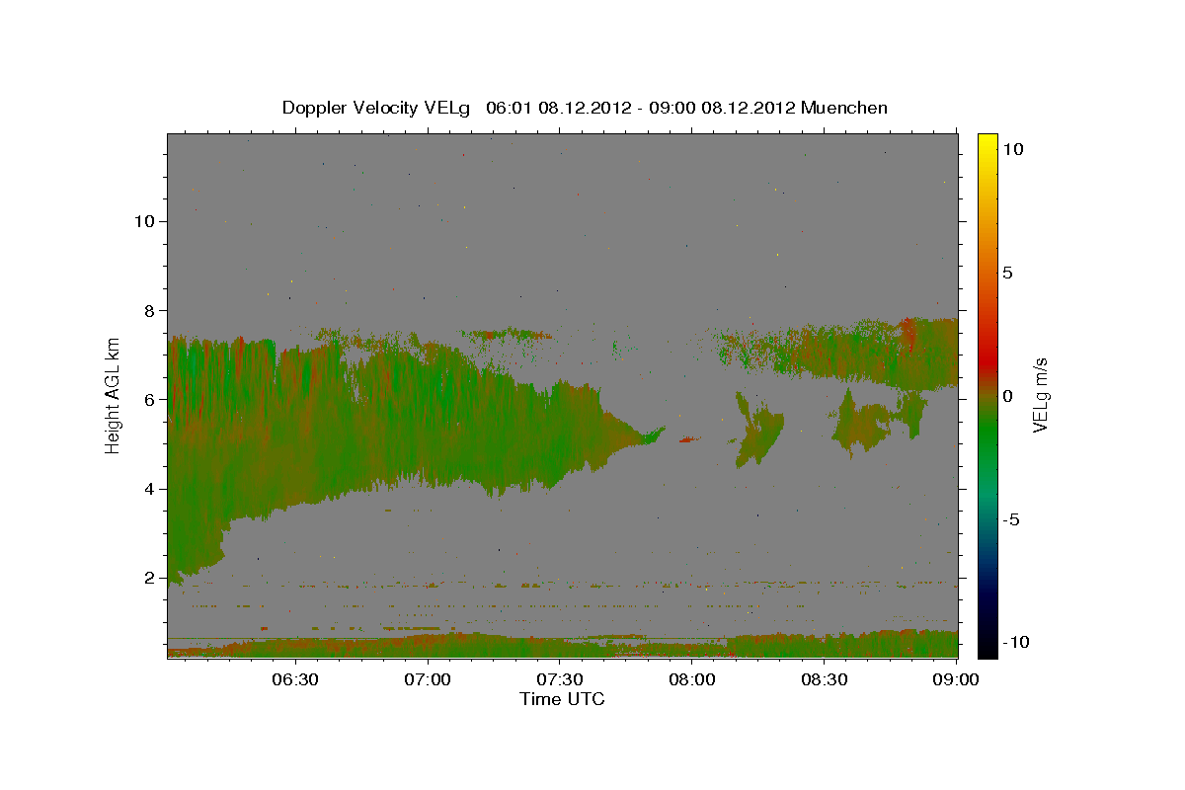Screen dimensions: 1185x790
Task: Click the height axis label '6'
Action: 150,400
